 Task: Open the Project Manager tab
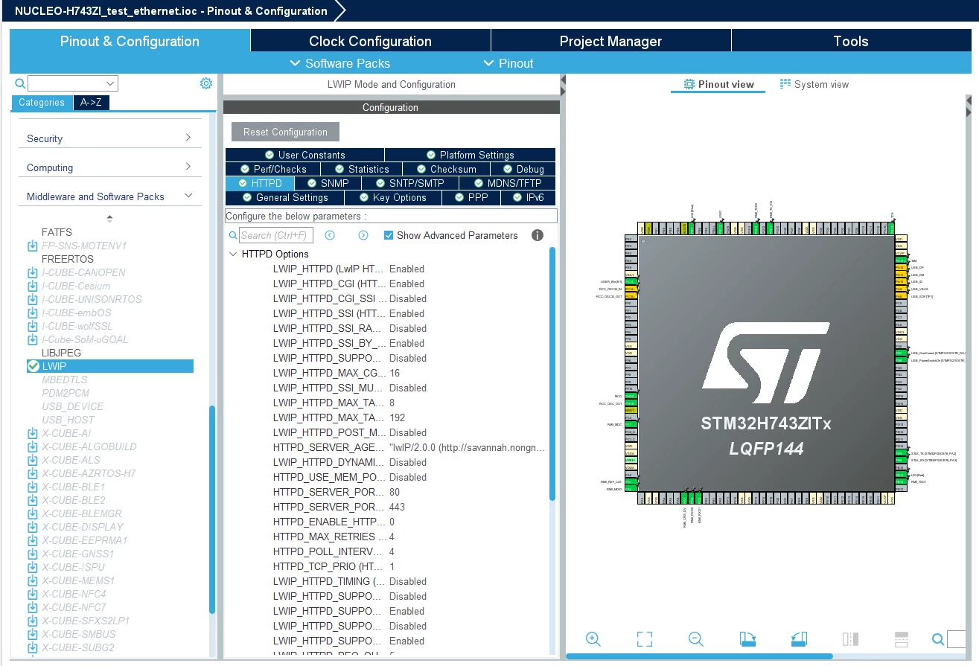(x=610, y=41)
